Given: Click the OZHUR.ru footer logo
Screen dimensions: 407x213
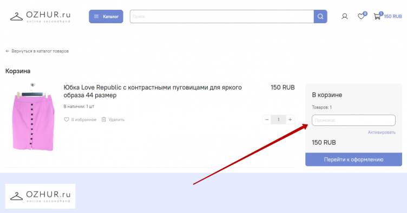Looking at the screenshot, I should tap(40, 196).
